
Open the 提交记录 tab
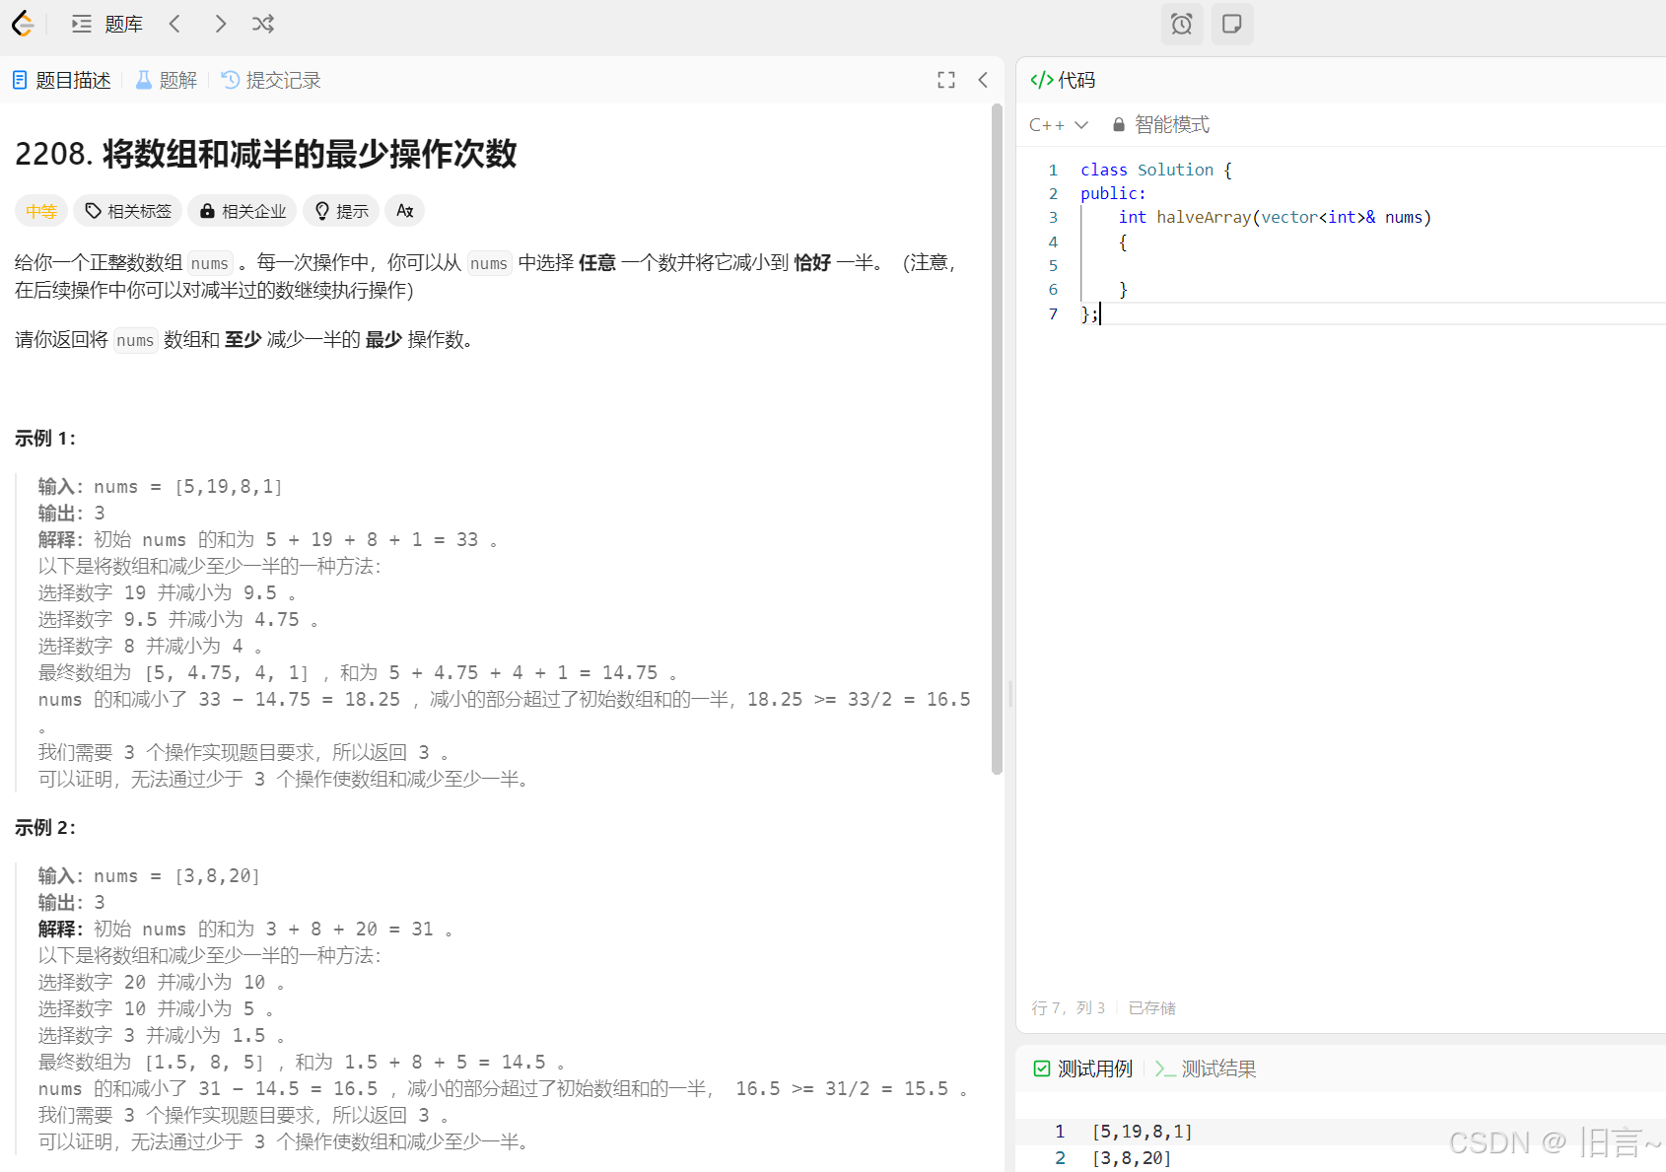pyautogui.click(x=271, y=80)
